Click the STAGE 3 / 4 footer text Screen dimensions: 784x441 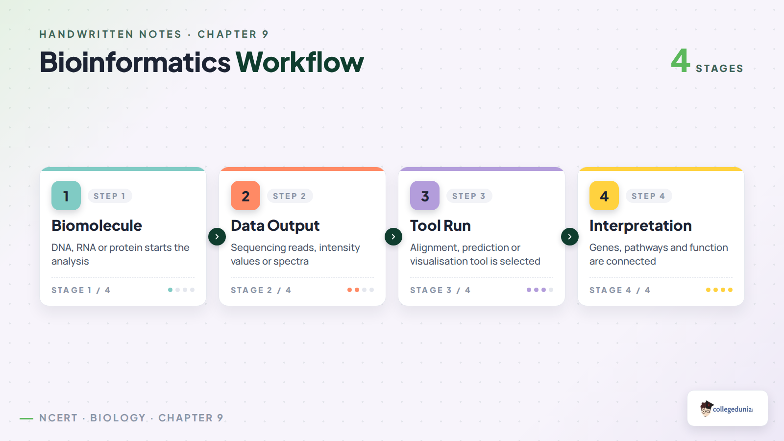440,290
